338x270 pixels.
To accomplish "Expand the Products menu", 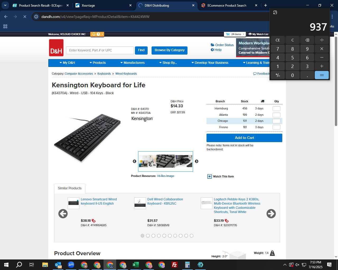I will point(98,63).
